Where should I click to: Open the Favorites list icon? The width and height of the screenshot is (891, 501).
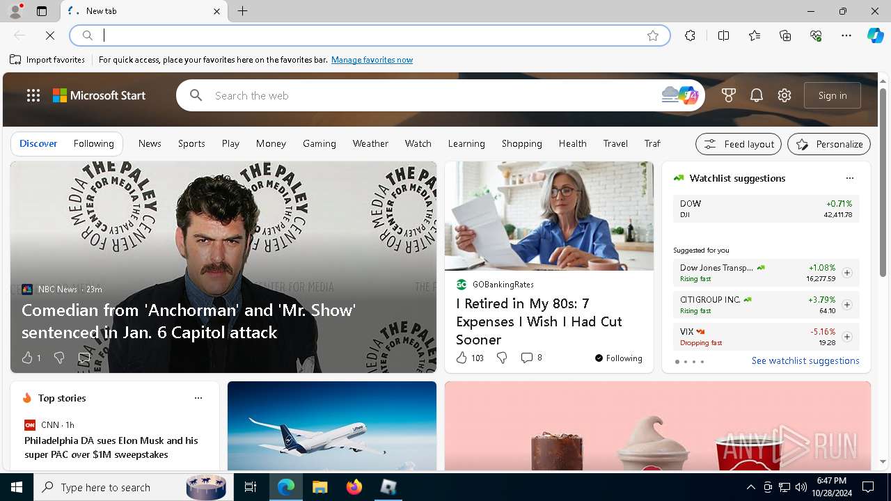[755, 35]
